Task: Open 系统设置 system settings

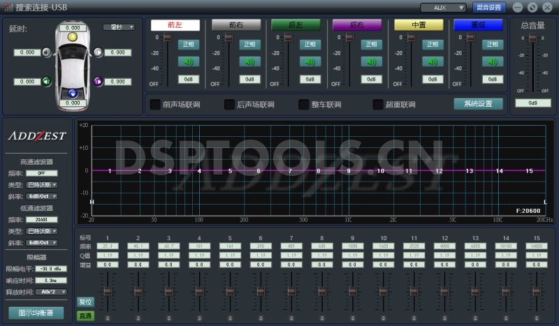Action: point(478,104)
